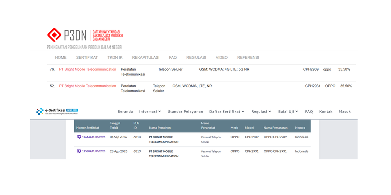Open the REKAPITULASI menu item
Viewport: 391px width, 195px height.
point(146,57)
